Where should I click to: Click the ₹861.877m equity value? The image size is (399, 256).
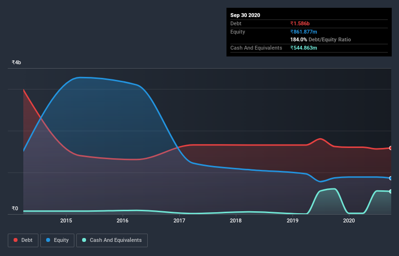304,32
